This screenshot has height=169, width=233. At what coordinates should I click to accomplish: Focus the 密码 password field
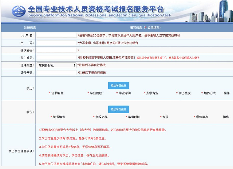[57, 43]
